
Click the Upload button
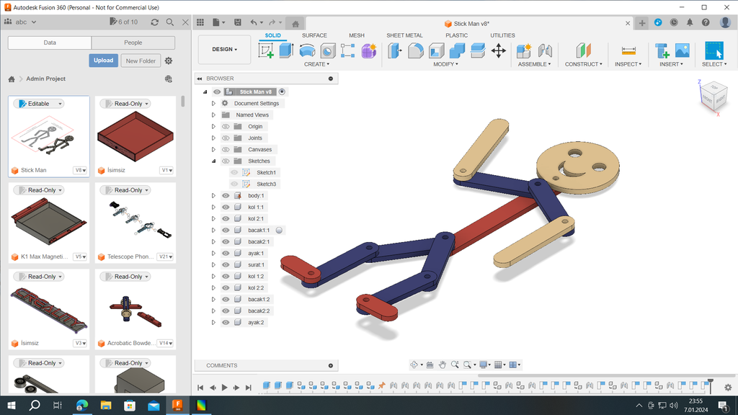[x=103, y=61]
